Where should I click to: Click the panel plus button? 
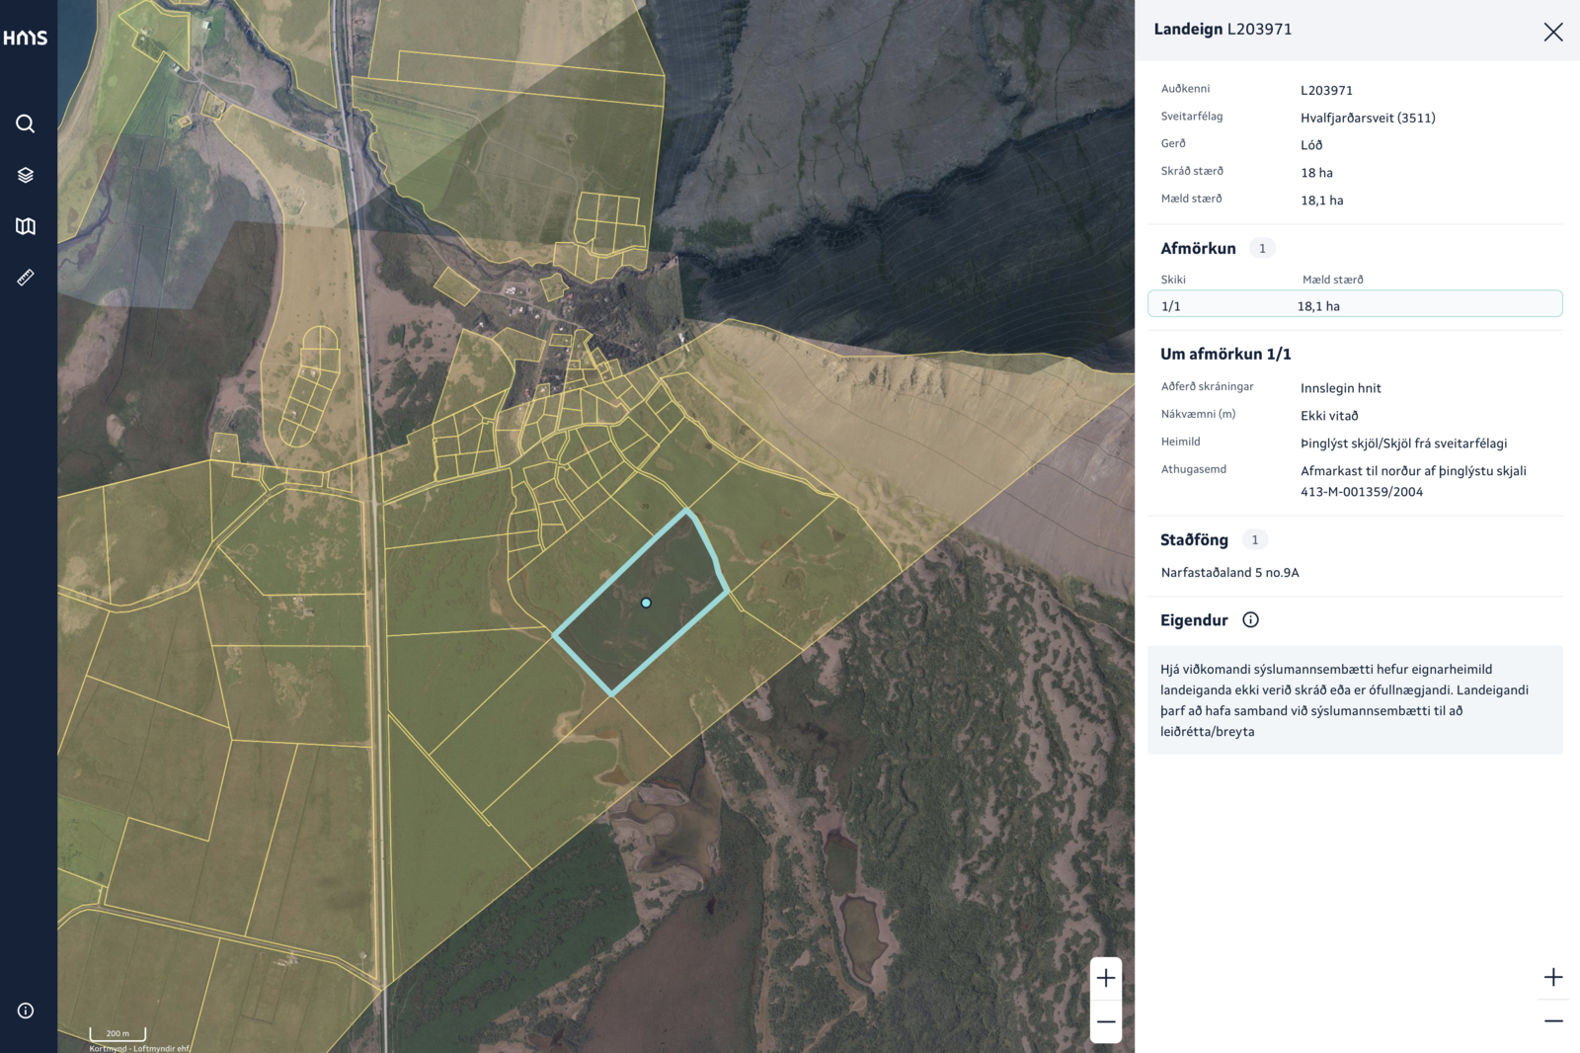[1552, 977]
